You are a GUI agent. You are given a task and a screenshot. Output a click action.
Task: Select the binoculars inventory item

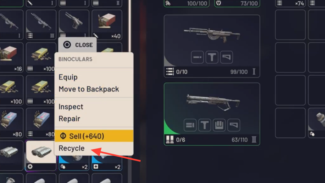41,155
